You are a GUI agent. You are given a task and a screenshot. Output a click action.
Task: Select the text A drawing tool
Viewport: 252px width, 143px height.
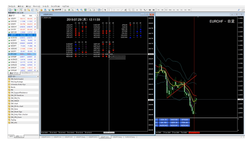tap(137, 10)
